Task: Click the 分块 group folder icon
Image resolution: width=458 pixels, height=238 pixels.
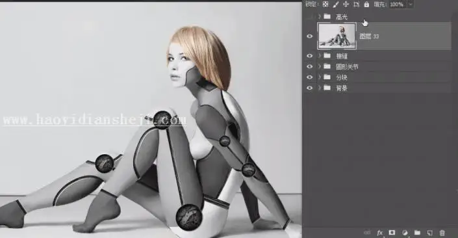Action: (327, 77)
